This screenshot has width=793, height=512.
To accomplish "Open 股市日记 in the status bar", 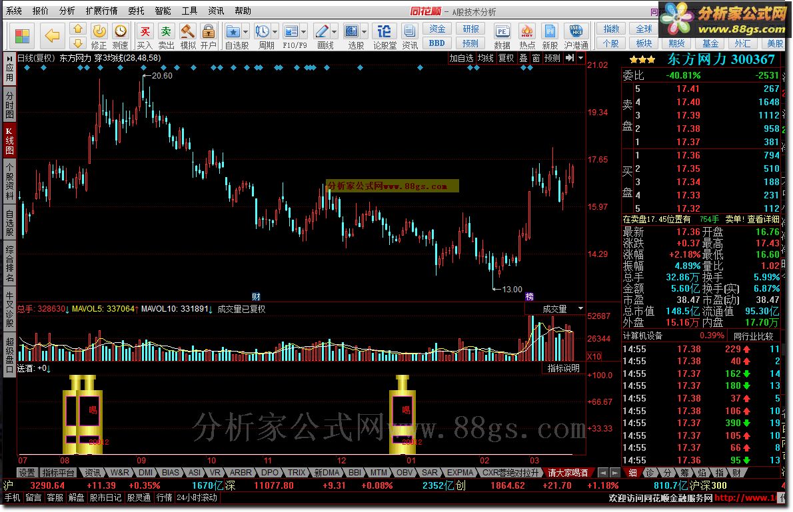I will [105, 497].
